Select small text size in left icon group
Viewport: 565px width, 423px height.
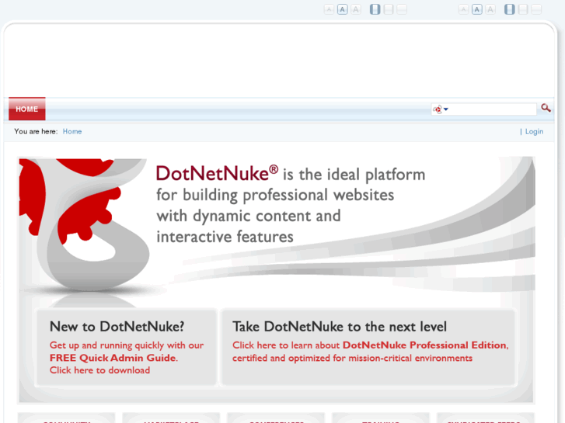329,9
